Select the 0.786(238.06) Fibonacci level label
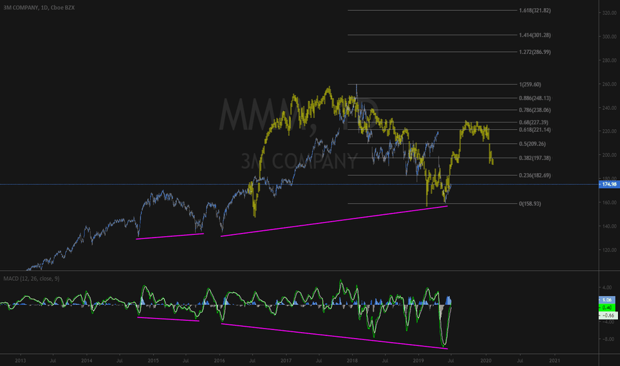620x366 pixels. [x=535, y=110]
